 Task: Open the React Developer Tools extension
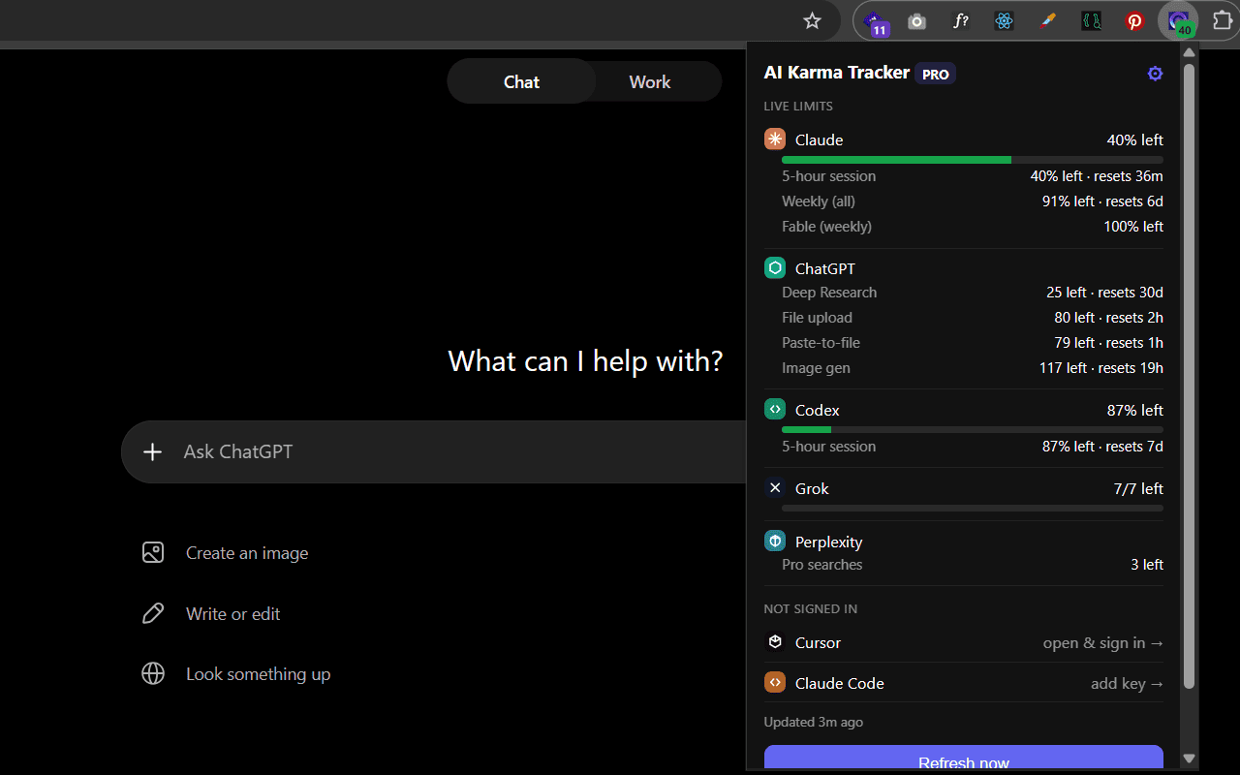click(x=1004, y=20)
